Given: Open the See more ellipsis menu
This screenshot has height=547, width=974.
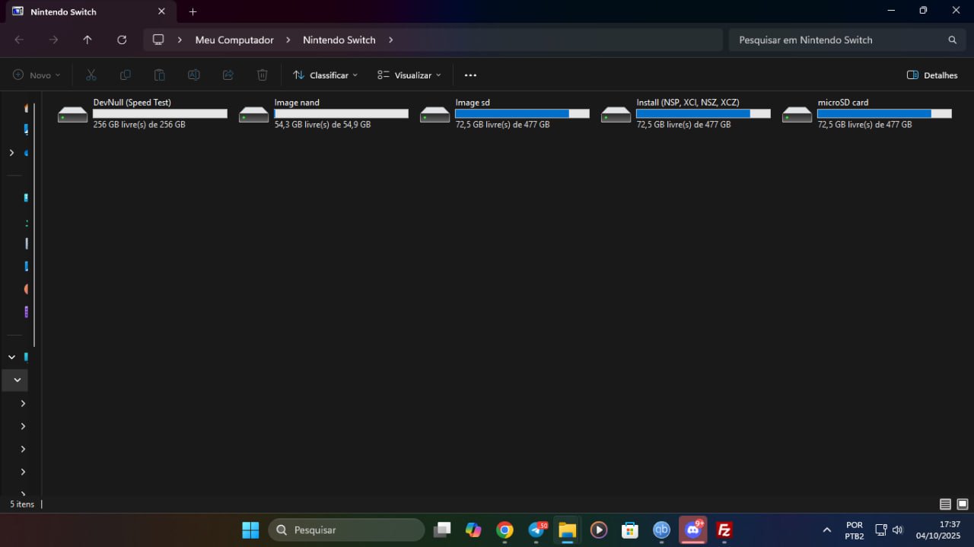Looking at the screenshot, I should 470,75.
